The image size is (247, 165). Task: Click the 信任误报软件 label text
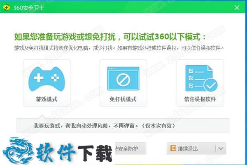point(200,99)
